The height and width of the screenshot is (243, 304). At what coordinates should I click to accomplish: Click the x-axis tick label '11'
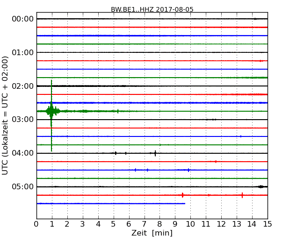[x=206, y=224]
